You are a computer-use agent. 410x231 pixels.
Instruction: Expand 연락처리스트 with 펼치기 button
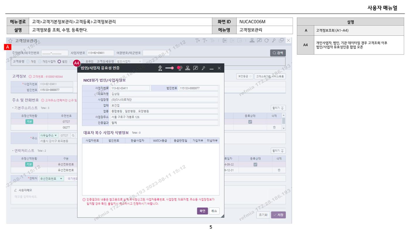(x=278, y=151)
